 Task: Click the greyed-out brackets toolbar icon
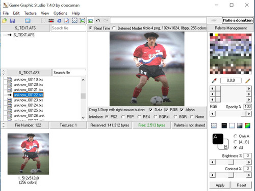point(43,21)
